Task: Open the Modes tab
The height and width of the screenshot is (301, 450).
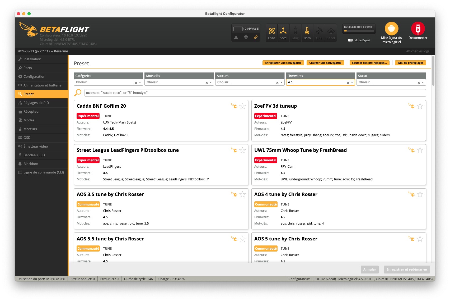Action: (41, 120)
